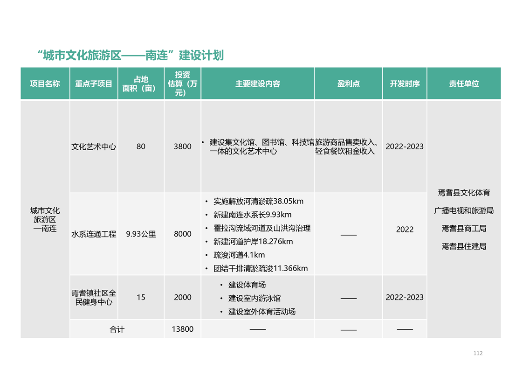Click the 主要建设内容 dash in 合计 row

point(258,329)
